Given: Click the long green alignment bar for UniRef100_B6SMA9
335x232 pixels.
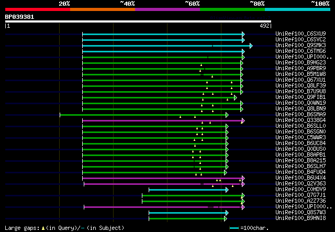Looking at the screenshot, I should coord(143,115).
